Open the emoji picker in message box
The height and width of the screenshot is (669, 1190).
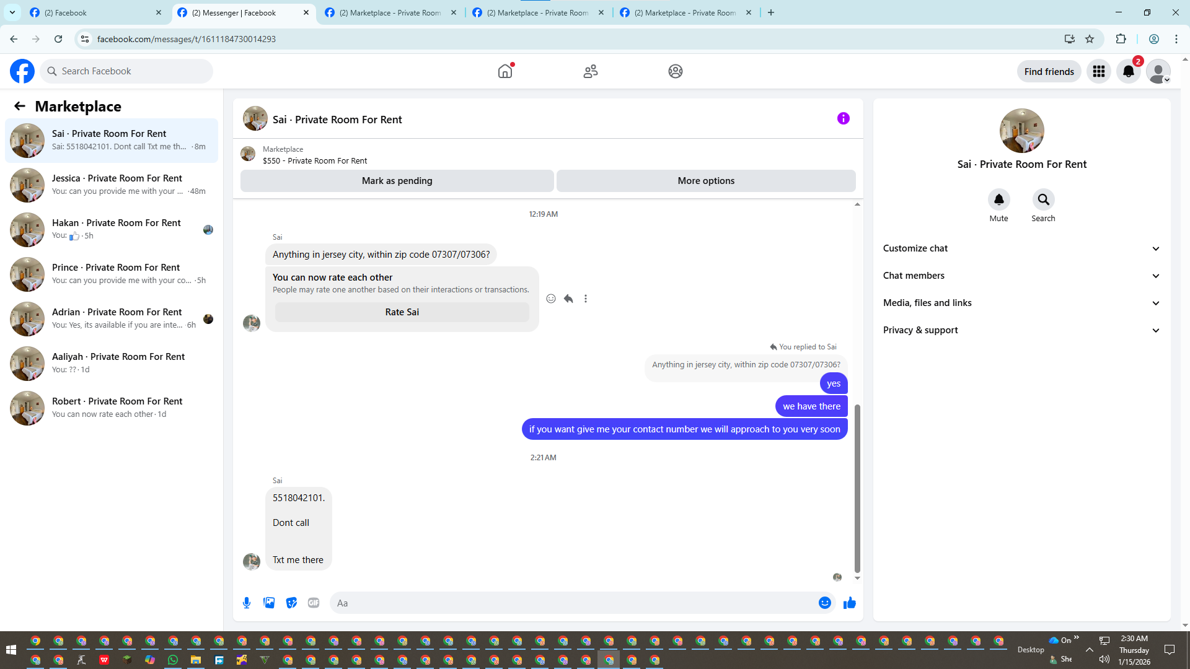(x=824, y=603)
